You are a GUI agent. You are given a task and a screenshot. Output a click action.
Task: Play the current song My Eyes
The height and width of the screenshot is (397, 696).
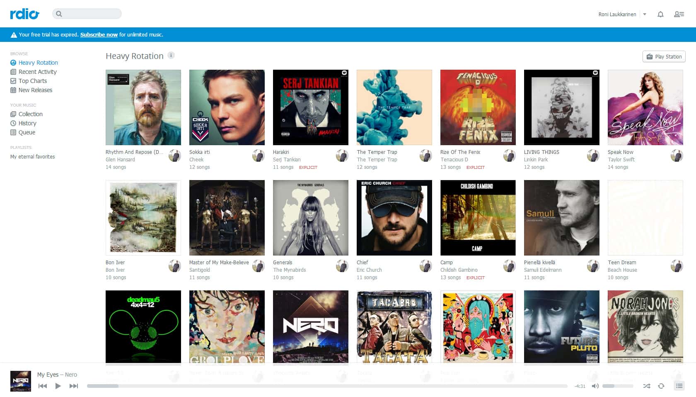point(58,386)
